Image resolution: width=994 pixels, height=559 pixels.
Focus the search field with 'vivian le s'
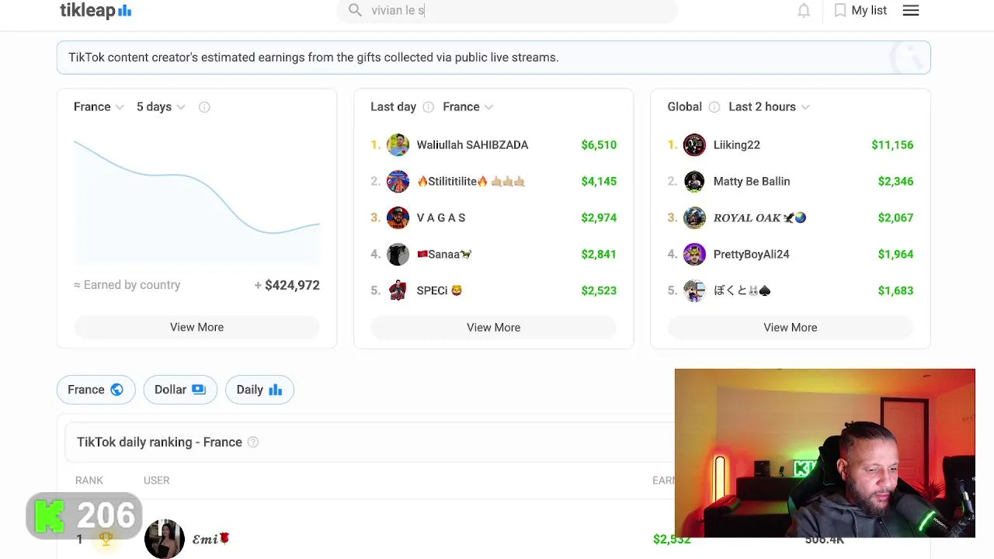507,10
